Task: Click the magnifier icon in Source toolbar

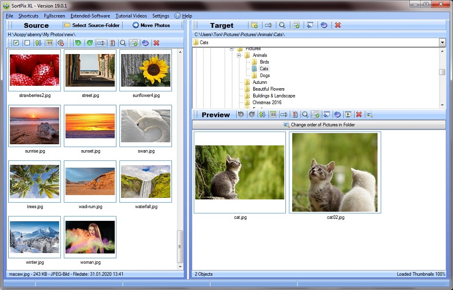Action: (123, 43)
